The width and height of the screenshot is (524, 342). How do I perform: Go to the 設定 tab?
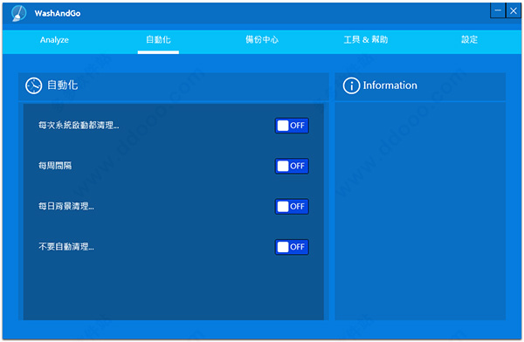coord(470,40)
